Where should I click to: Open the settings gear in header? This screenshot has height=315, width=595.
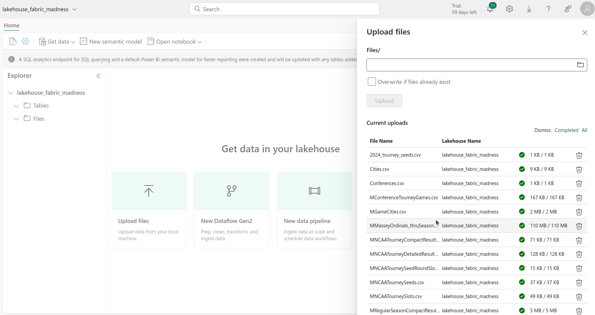click(509, 9)
